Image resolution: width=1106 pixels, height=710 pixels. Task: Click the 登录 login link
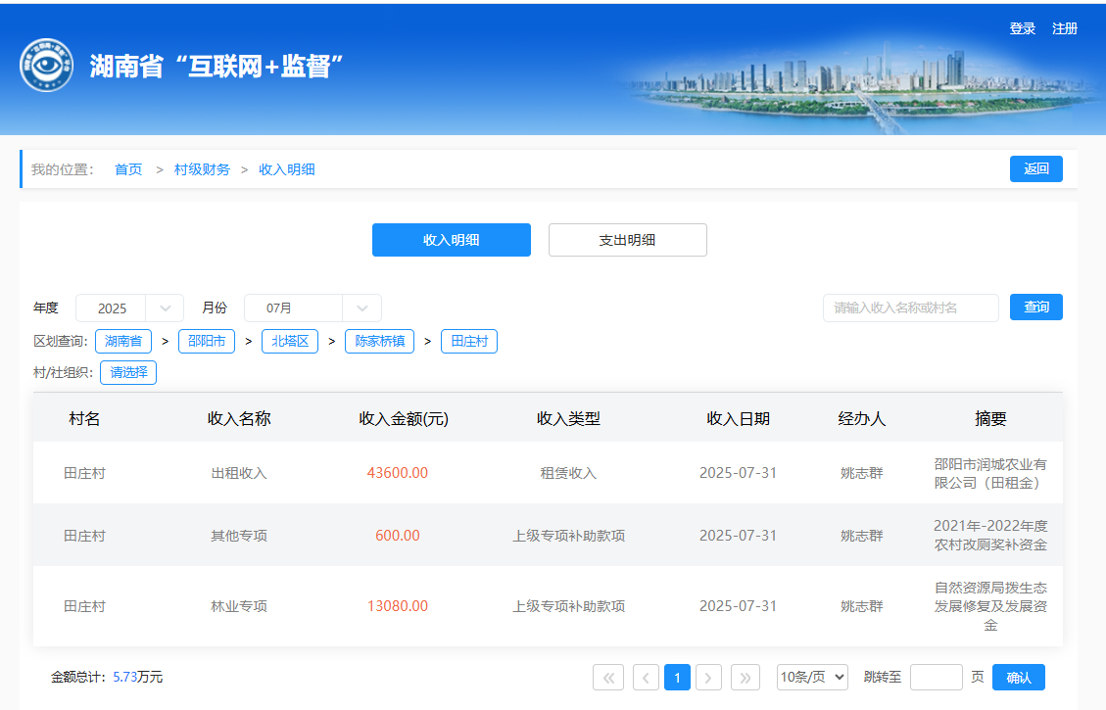pyautogui.click(x=1022, y=28)
